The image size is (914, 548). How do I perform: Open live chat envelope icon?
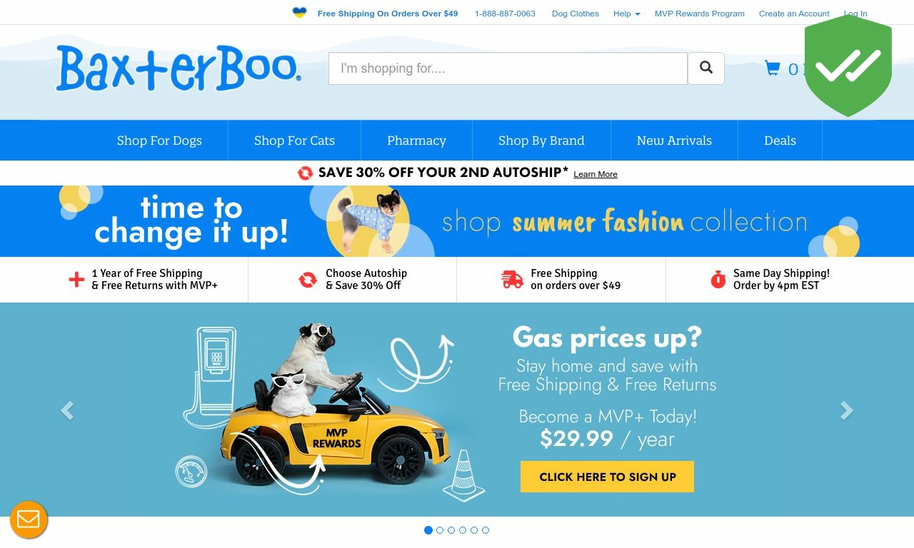point(29,519)
